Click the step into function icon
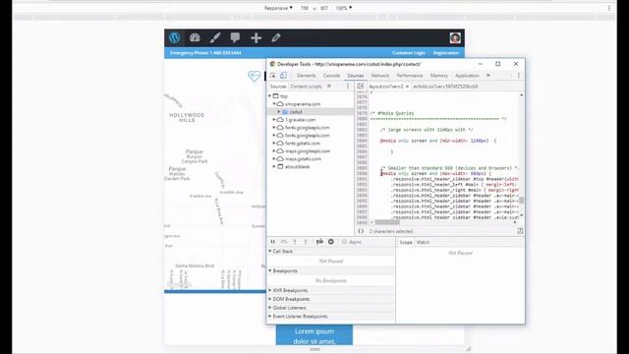The width and height of the screenshot is (629, 354). [x=295, y=242]
